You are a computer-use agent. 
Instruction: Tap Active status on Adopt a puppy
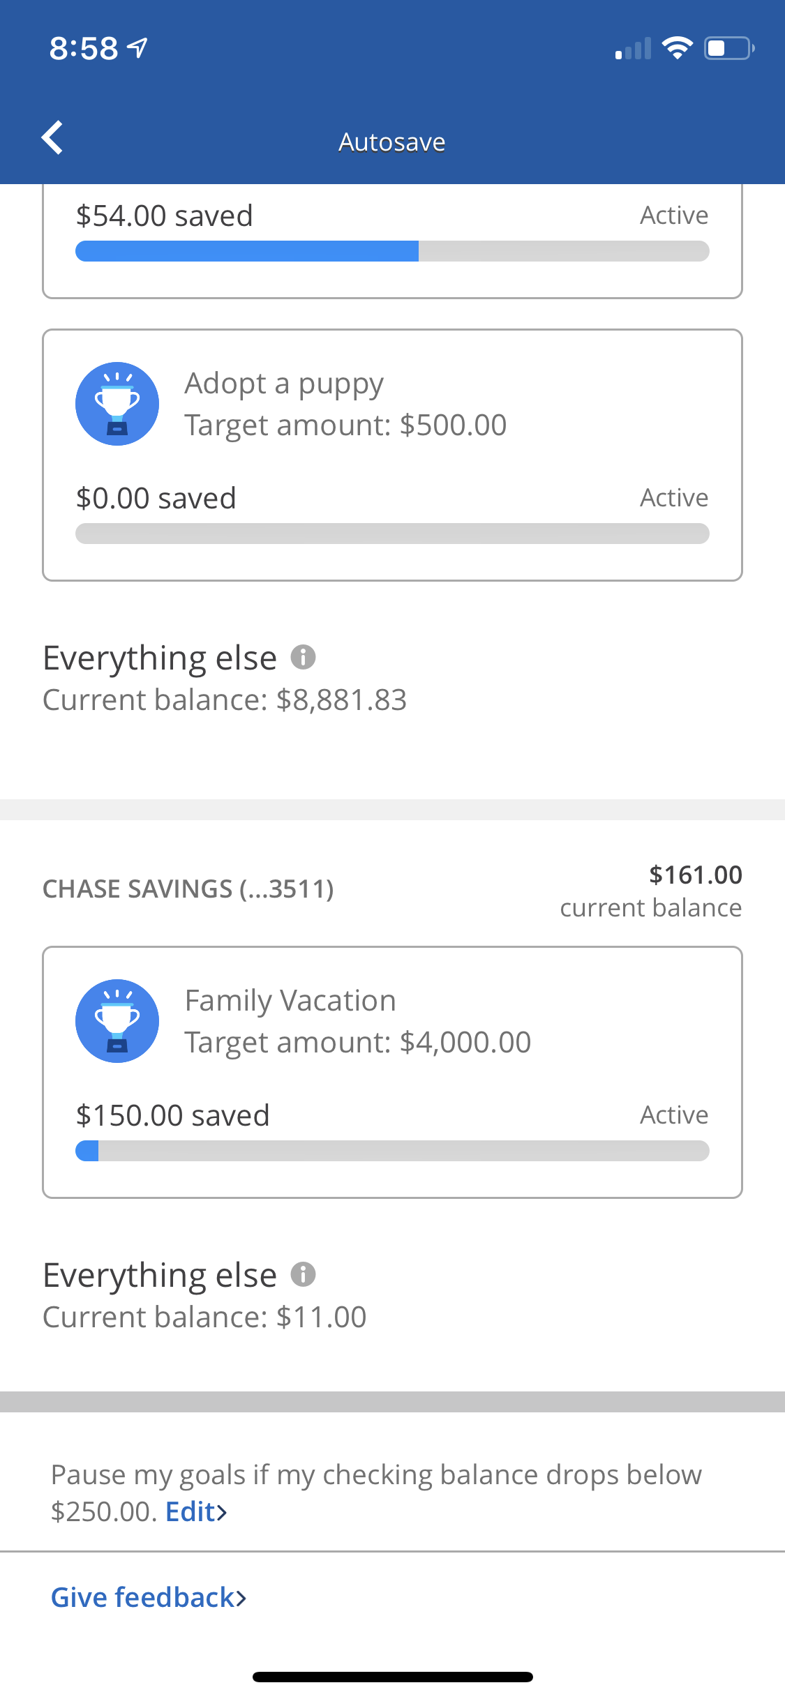(x=674, y=498)
